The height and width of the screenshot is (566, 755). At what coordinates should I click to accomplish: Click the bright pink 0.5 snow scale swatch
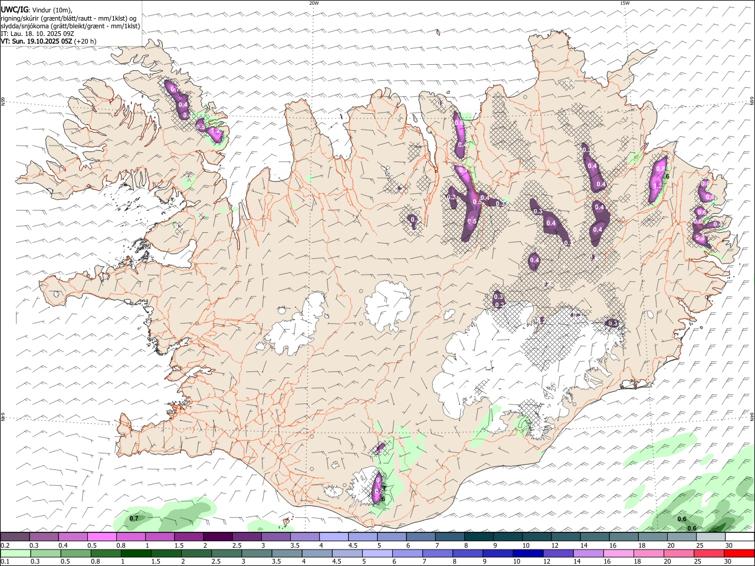coord(102,537)
